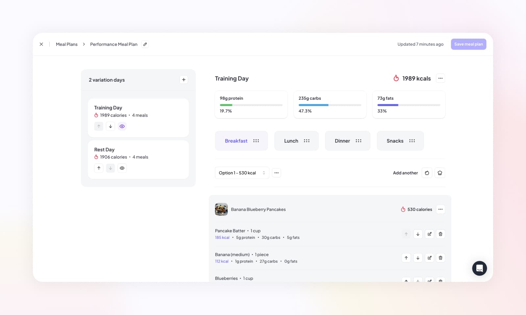Image resolution: width=526 pixels, height=315 pixels.
Task: Edit the Banana (medium) ingredient
Action: (x=429, y=258)
